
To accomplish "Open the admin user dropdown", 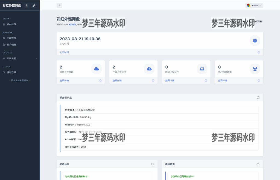I will tap(255, 5).
